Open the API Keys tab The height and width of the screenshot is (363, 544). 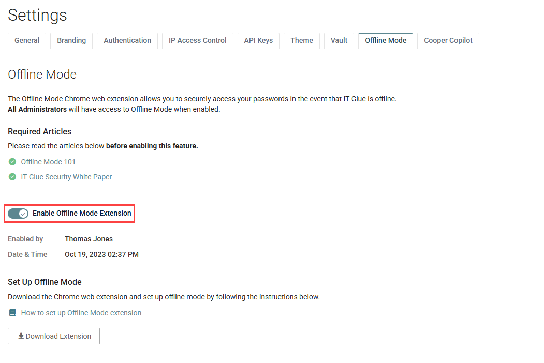point(258,40)
